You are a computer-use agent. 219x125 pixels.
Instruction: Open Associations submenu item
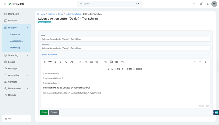pos(16,41)
